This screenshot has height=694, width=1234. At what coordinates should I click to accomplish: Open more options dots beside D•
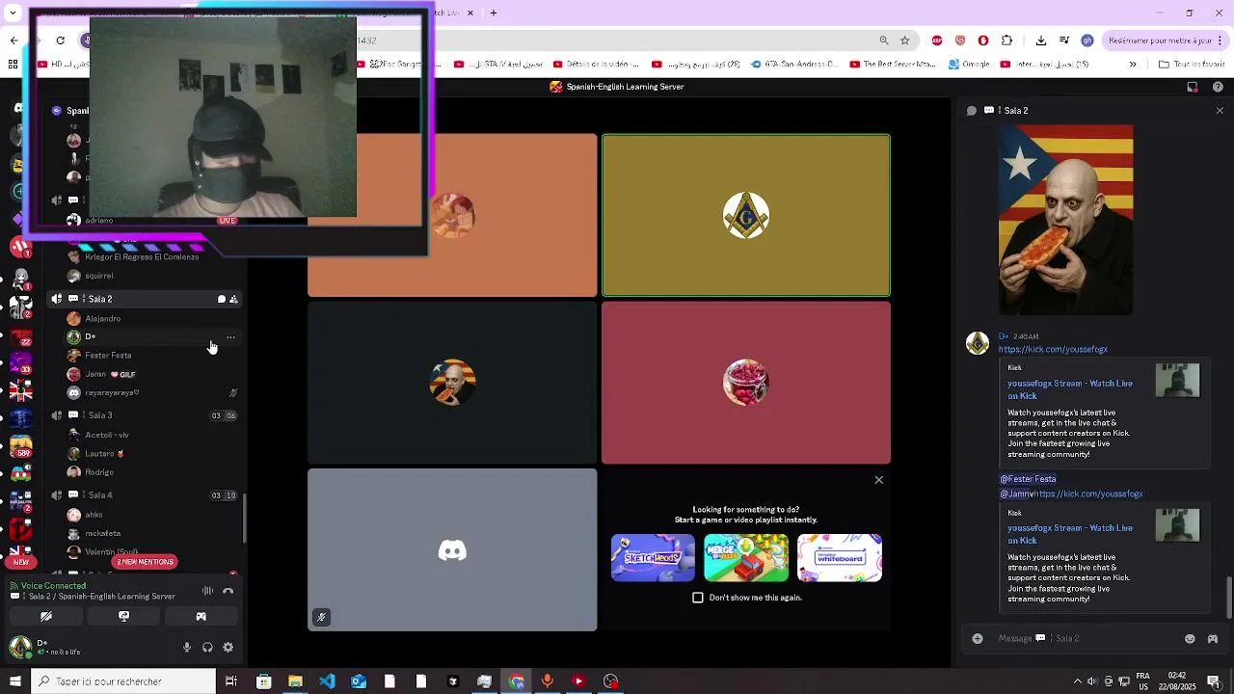(x=230, y=337)
